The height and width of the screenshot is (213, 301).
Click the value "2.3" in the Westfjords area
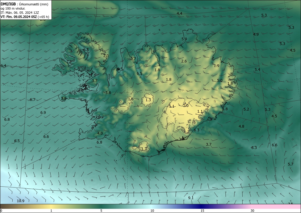point(106,56)
